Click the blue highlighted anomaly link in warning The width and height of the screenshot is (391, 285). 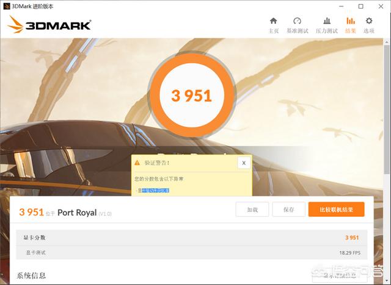click(x=156, y=191)
